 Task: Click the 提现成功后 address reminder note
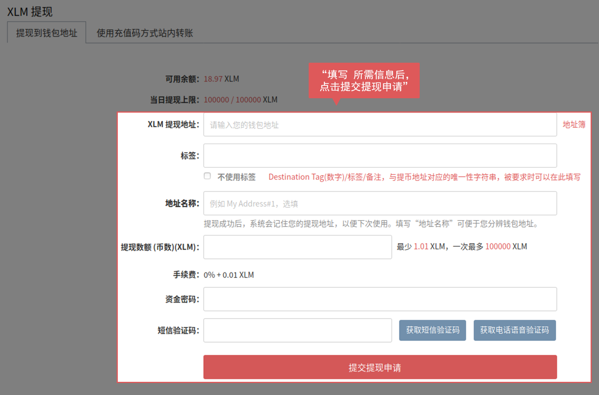coord(372,224)
